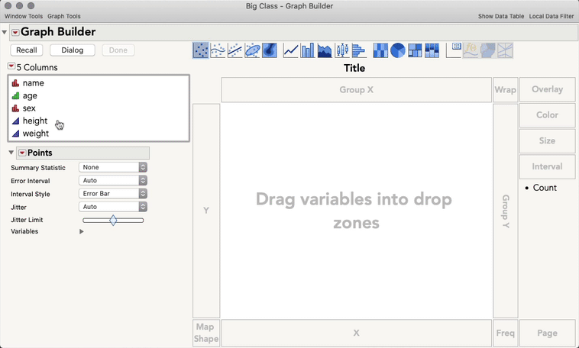579x348 pixels.
Task: Open the Interval Style dropdown
Action: click(113, 193)
